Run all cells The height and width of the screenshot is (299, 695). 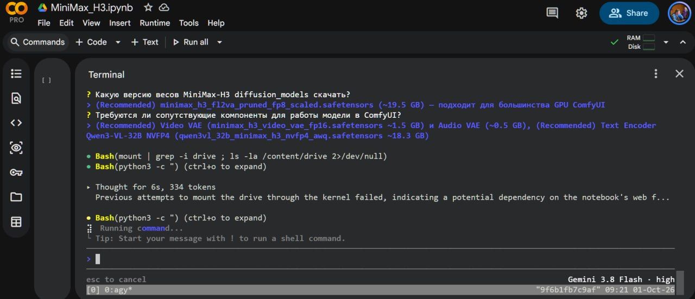(191, 42)
